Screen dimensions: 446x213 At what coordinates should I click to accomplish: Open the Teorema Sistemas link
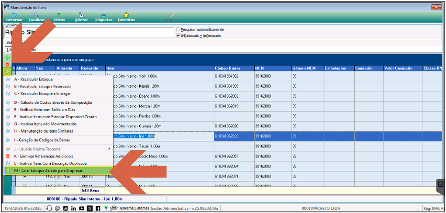[x=134, y=208]
